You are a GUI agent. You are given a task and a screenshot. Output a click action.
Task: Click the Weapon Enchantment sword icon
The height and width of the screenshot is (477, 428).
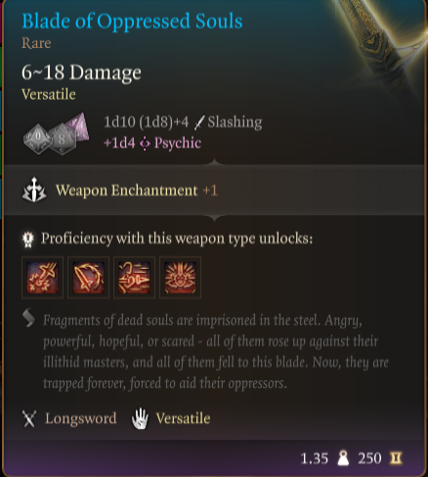click(34, 190)
